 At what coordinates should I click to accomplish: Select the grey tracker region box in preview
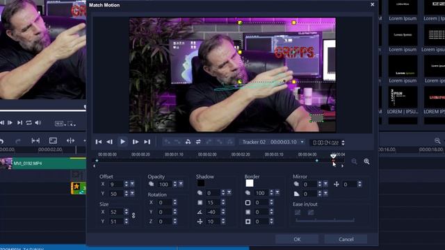316,118
